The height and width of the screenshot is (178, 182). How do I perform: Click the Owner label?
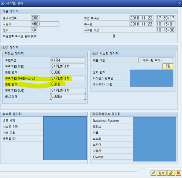tap(98, 157)
